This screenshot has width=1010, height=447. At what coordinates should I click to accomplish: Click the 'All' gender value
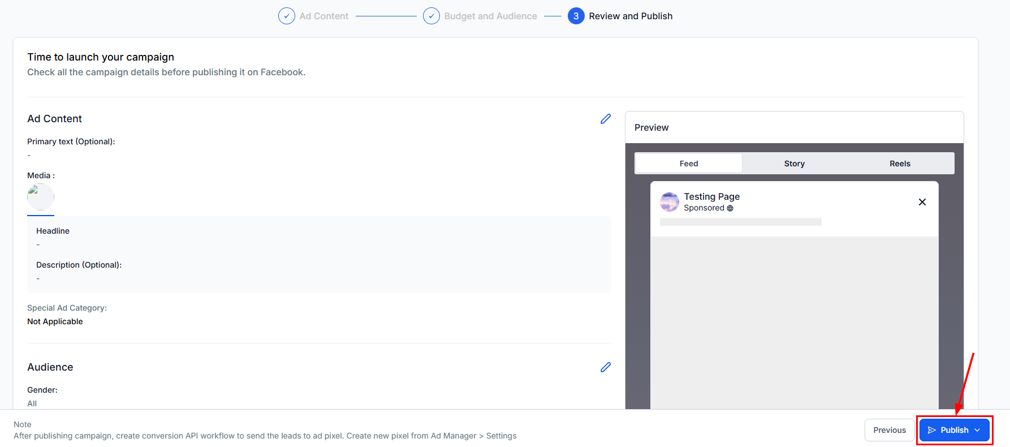pyautogui.click(x=32, y=403)
